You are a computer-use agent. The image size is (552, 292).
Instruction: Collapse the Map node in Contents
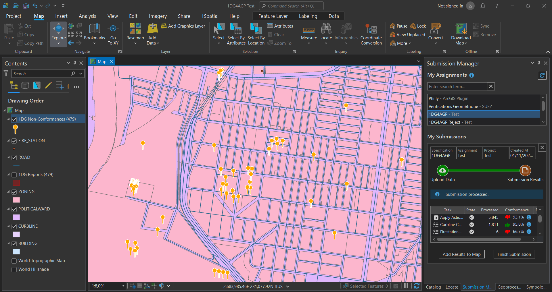click(5, 111)
